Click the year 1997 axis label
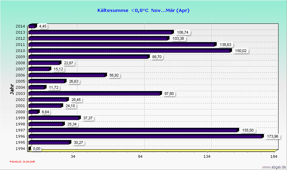The height and width of the screenshot is (170, 287). (20, 130)
